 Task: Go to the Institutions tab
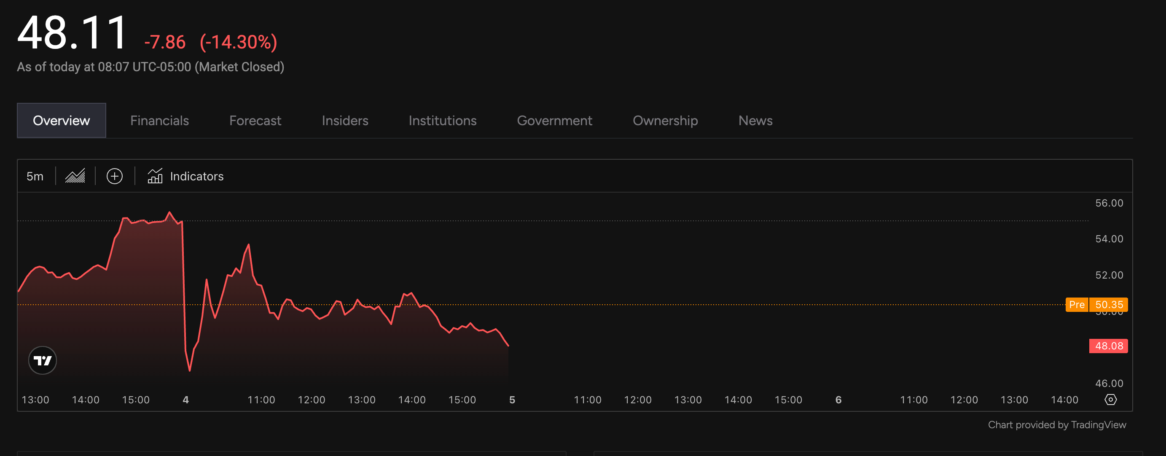tap(442, 121)
